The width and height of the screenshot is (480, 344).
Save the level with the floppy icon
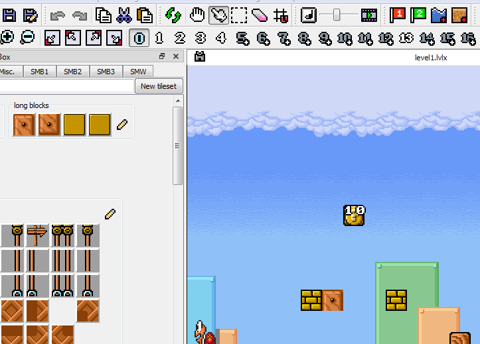point(9,15)
